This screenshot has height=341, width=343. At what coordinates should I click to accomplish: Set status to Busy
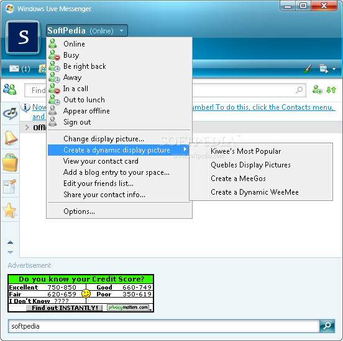(119, 55)
